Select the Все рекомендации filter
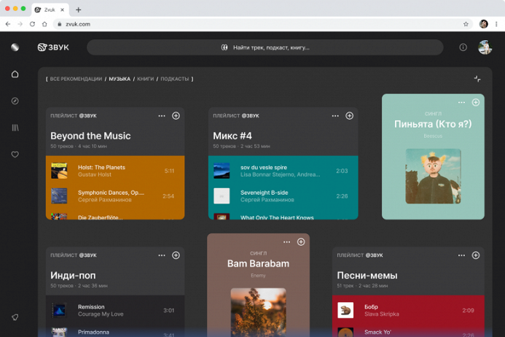The width and height of the screenshot is (505, 337). click(x=76, y=79)
